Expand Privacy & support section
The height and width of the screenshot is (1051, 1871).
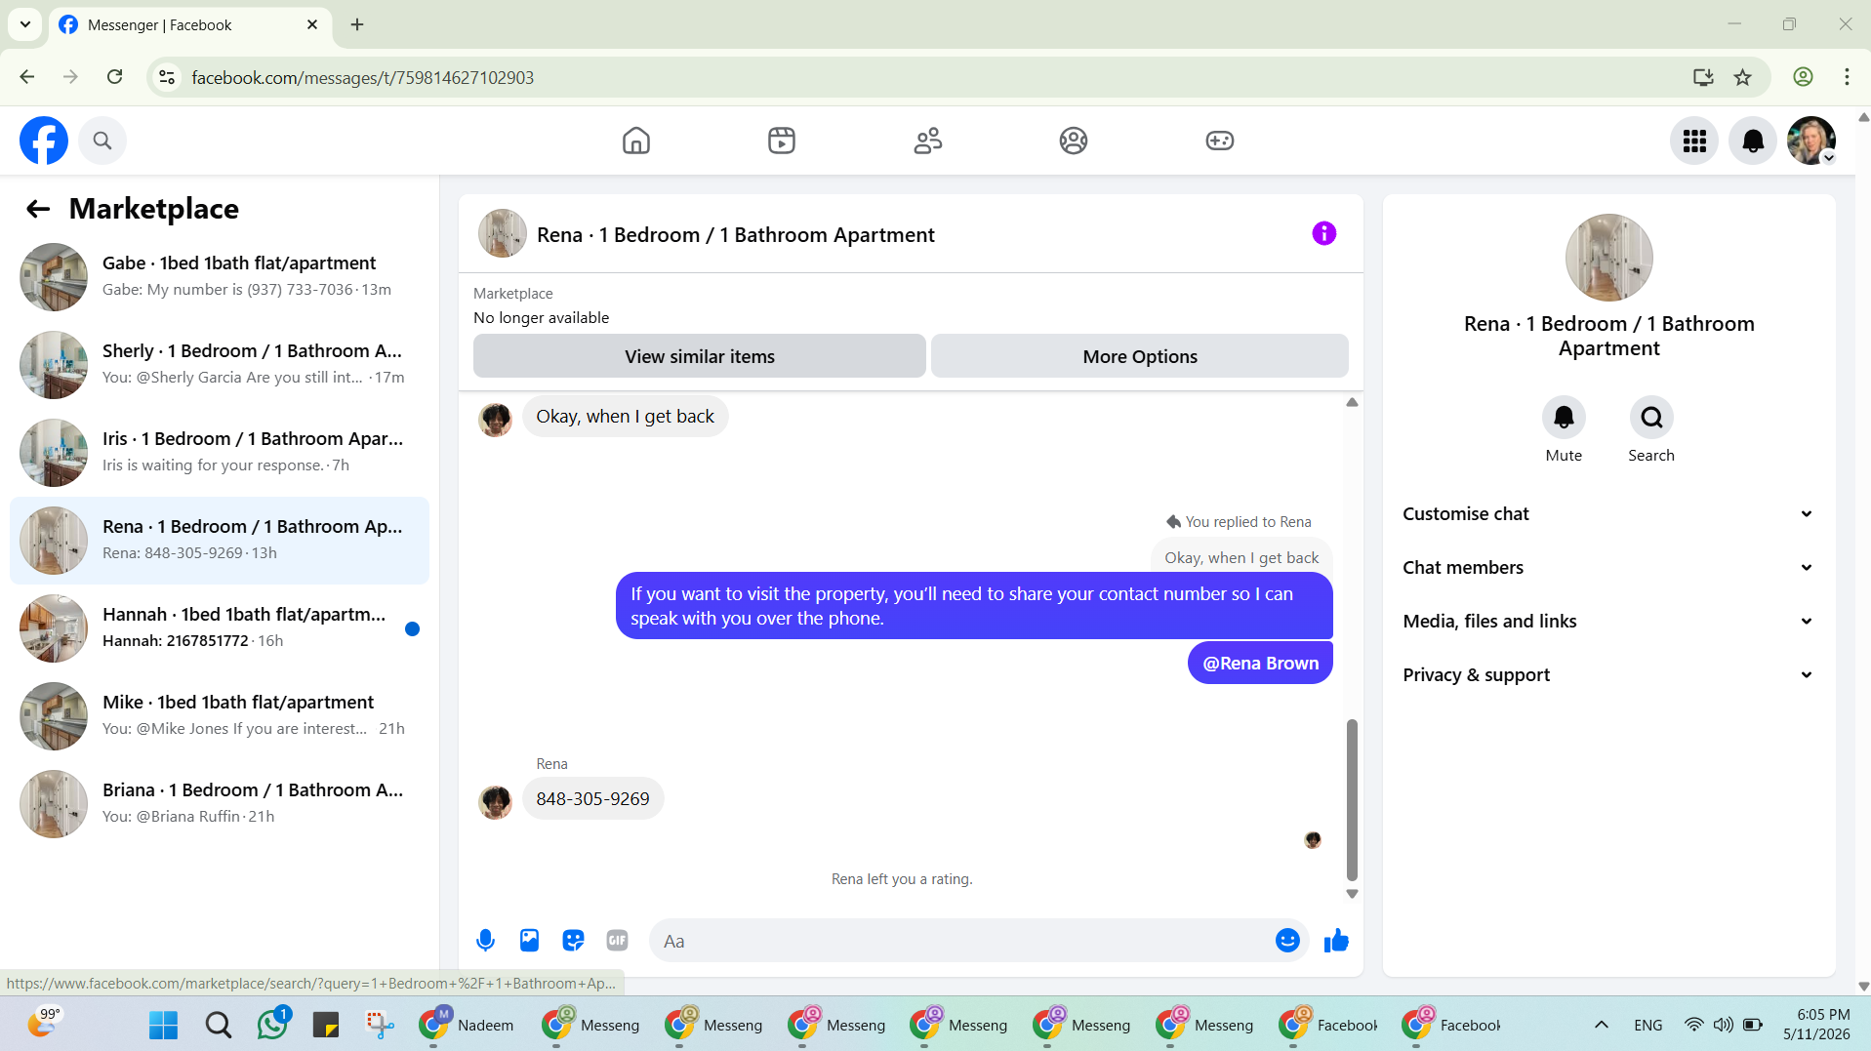point(1608,675)
